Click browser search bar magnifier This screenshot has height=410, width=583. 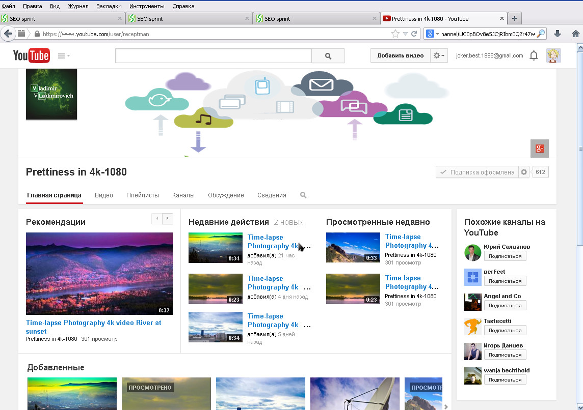point(541,34)
